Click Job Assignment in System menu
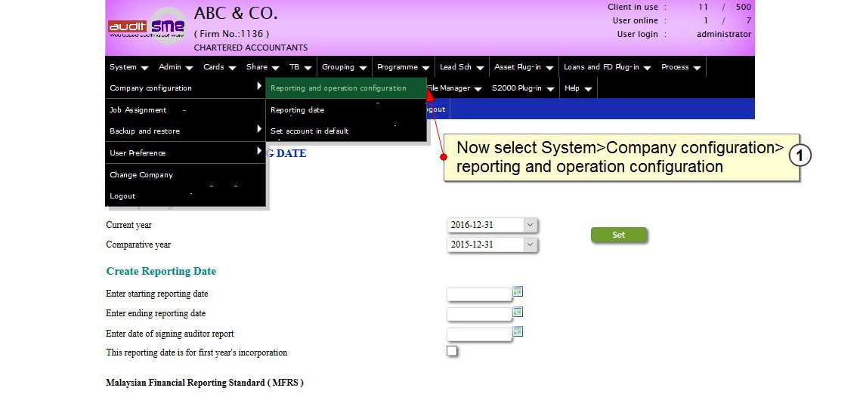Image resolution: width=860 pixels, height=394 pixels. click(138, 110)
